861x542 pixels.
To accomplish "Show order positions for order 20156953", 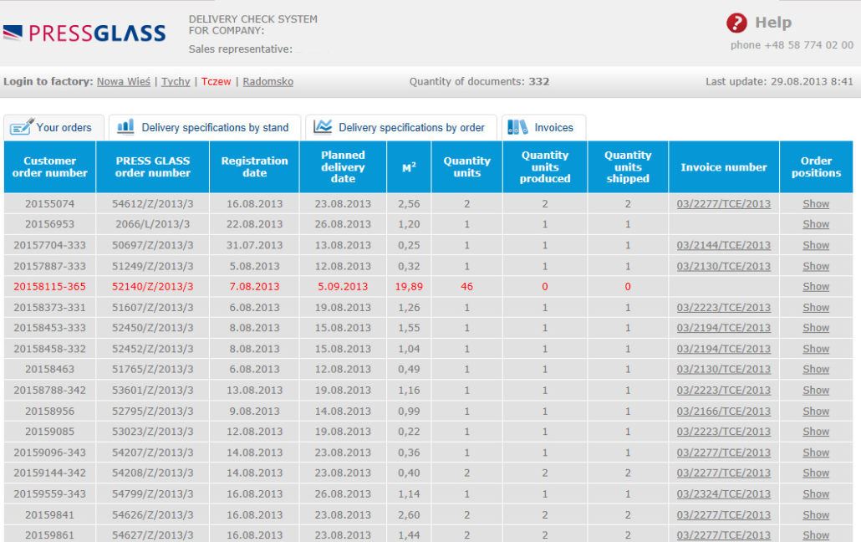I will 816,223.
